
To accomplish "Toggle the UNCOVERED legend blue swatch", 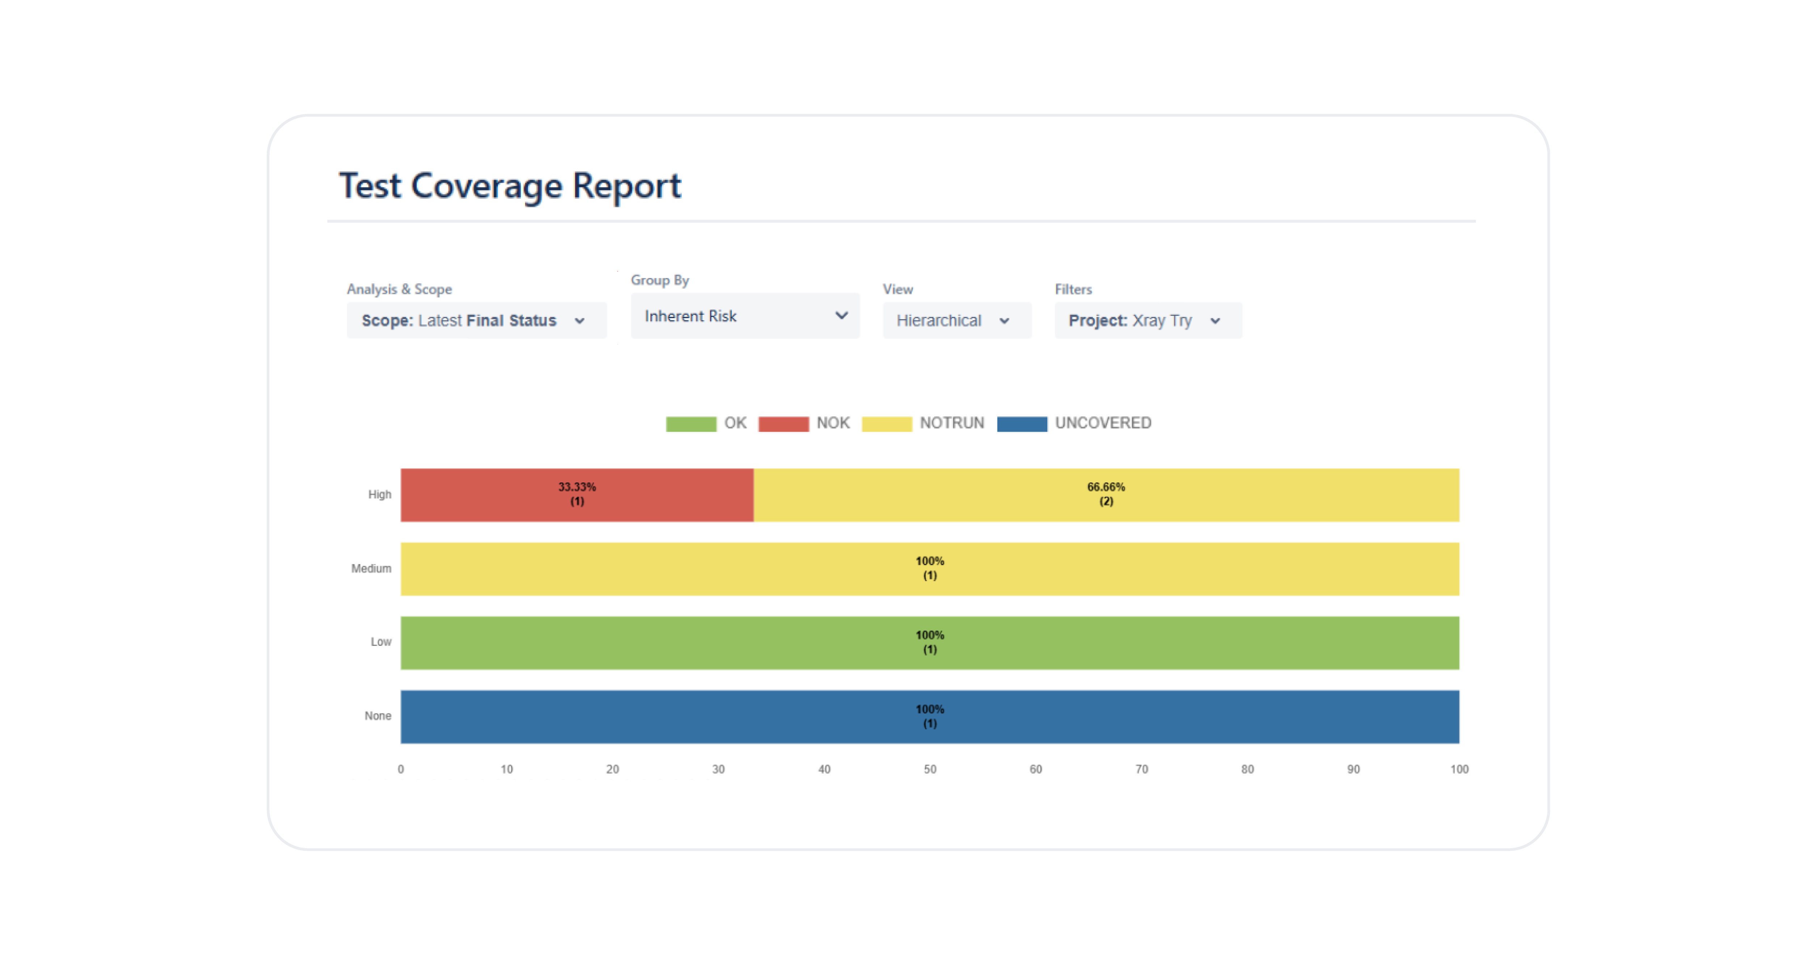I will 1021,423.
